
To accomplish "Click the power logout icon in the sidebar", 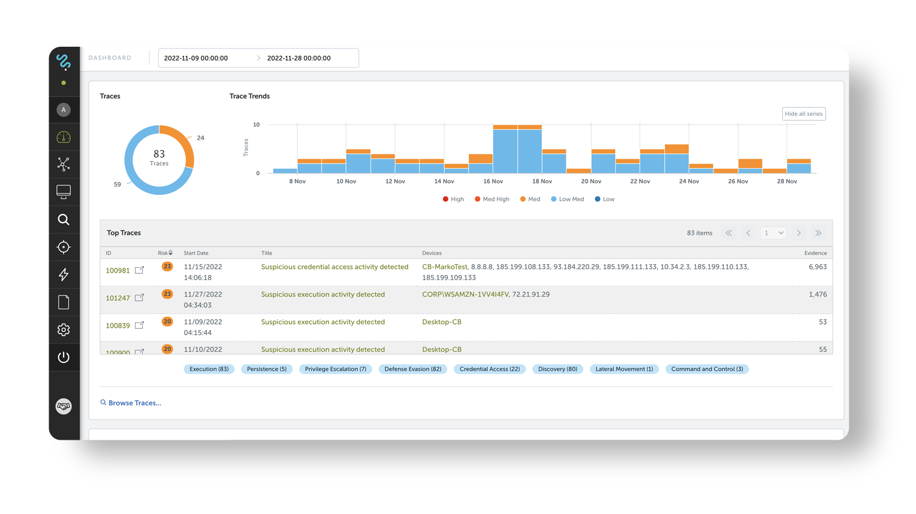I will [64, 357].
